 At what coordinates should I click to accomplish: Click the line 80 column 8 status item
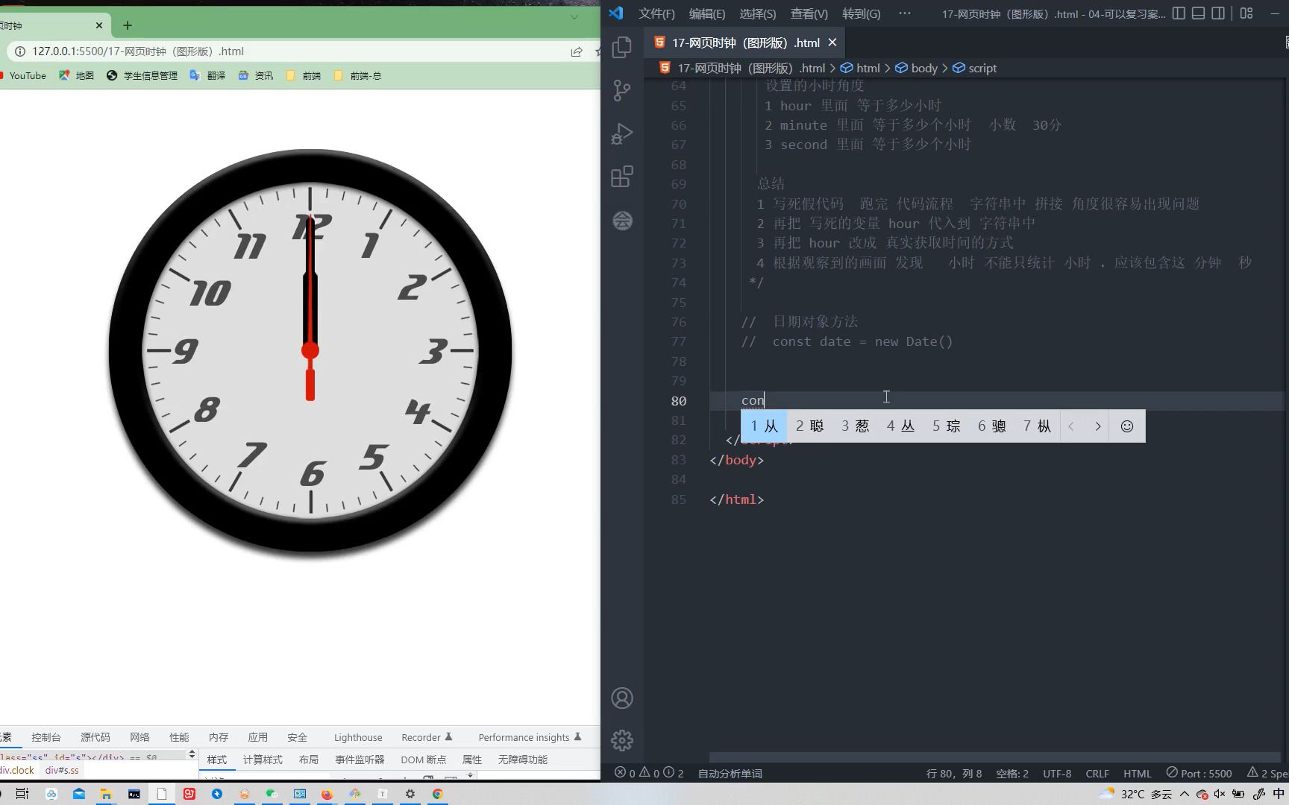point(954,773)
